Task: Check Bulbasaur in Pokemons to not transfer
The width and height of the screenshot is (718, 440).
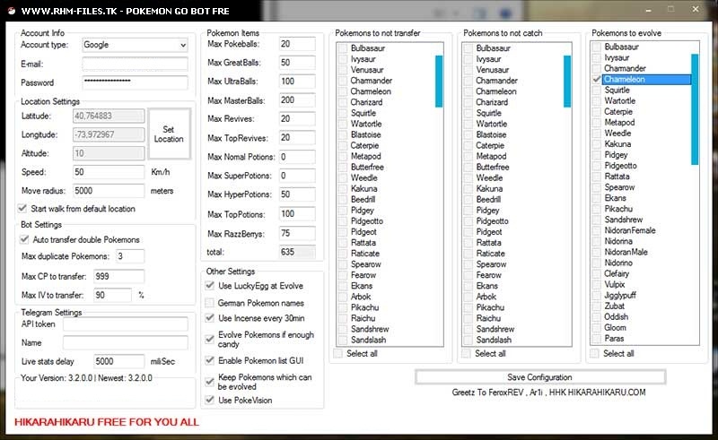Action: tap(343, 48)
